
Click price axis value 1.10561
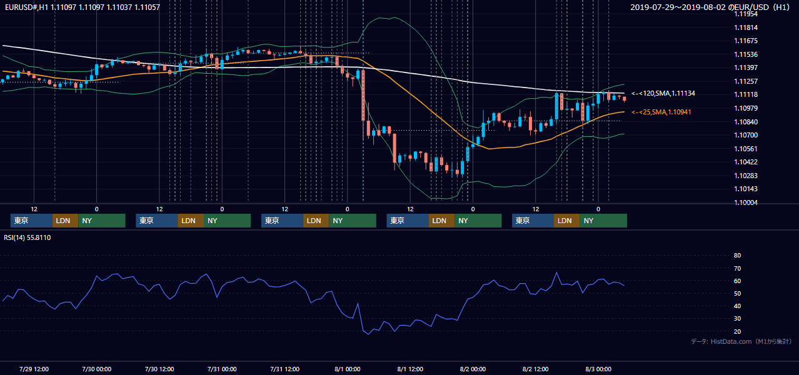pyautogui.click(x=746, y=149)
